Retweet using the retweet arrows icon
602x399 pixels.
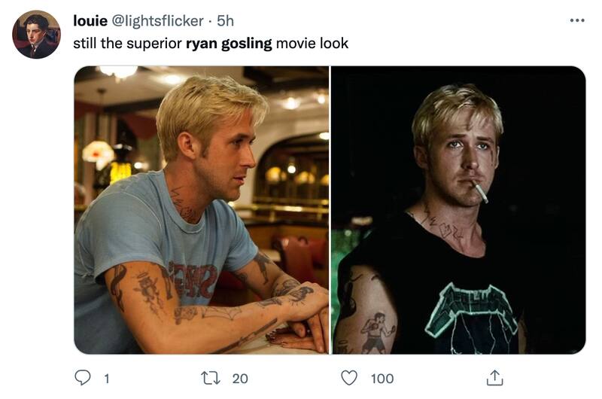click(211, 378)
